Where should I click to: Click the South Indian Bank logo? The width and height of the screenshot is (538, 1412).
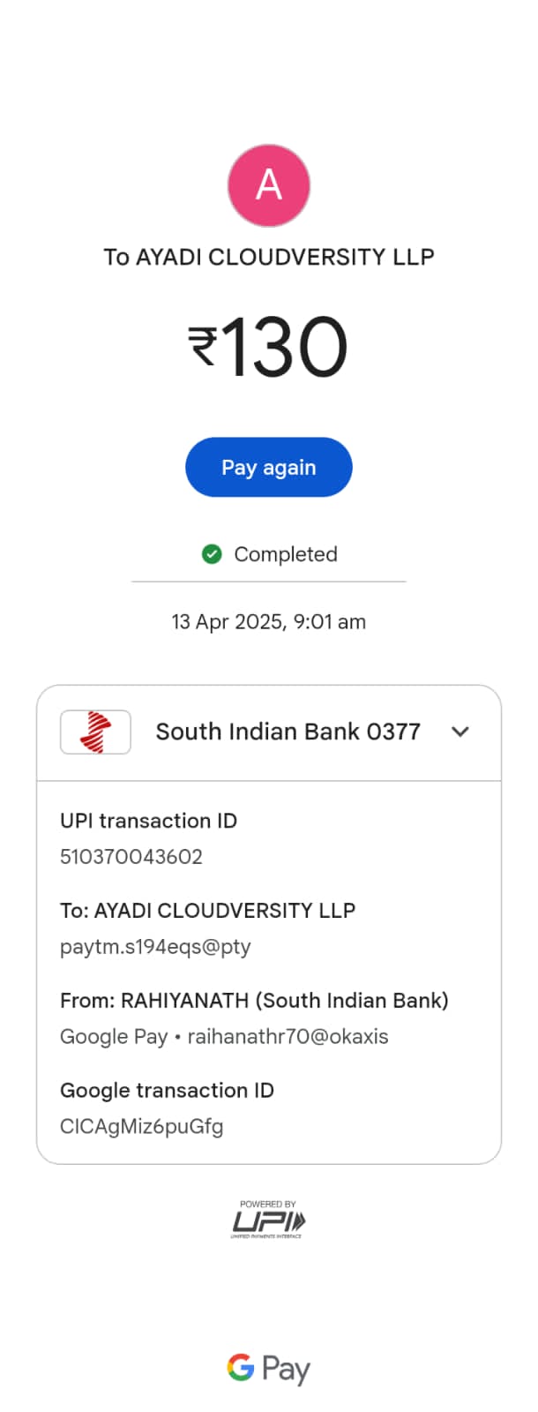click(x=95, y=732)
